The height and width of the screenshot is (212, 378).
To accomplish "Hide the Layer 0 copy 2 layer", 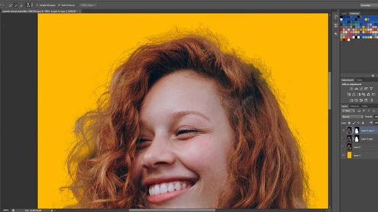I will coord(343,131).
